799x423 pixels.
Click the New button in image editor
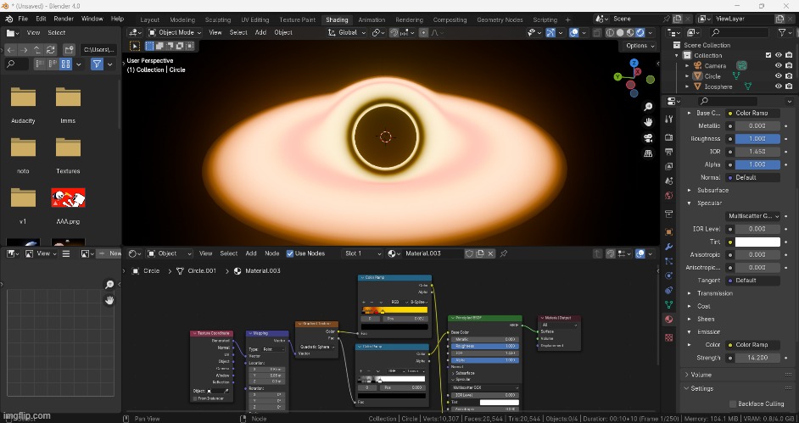[x=109, y=253]
